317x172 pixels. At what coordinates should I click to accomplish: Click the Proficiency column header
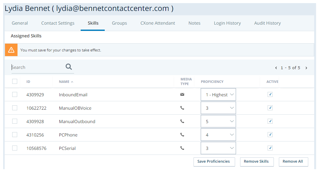tap(212, 82)
